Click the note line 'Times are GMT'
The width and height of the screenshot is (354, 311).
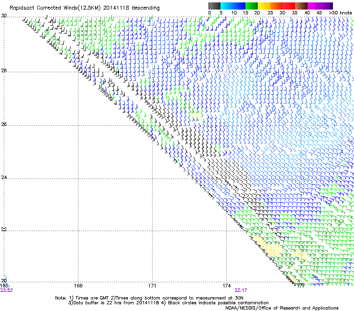(x=92, y=298)
